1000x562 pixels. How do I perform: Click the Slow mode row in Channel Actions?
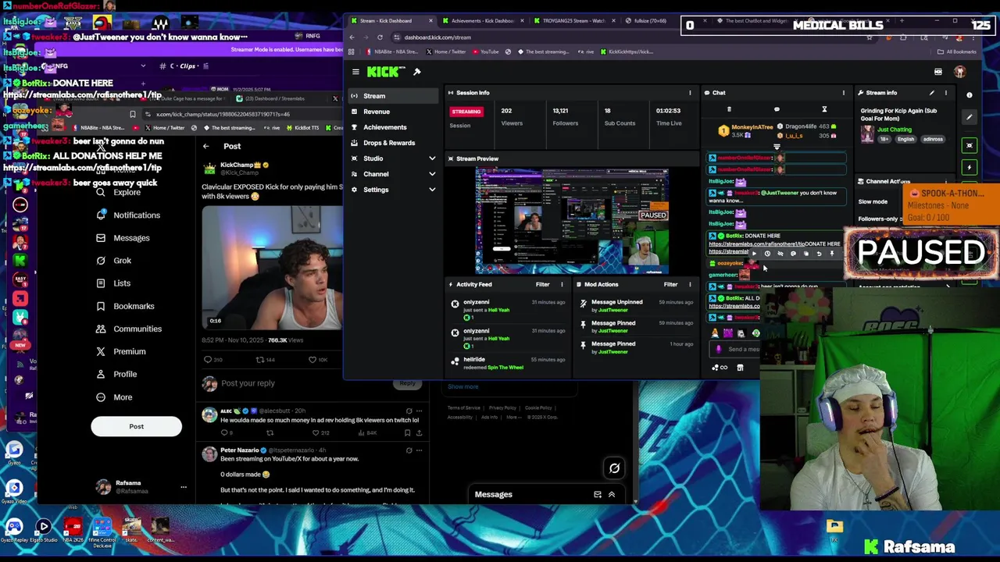click(x=879, y=202)
